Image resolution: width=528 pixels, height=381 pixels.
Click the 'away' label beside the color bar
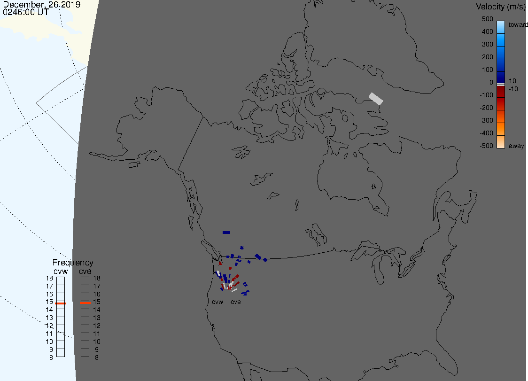pos(516,146)
